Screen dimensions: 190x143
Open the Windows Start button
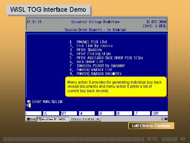tap(31, 119)
